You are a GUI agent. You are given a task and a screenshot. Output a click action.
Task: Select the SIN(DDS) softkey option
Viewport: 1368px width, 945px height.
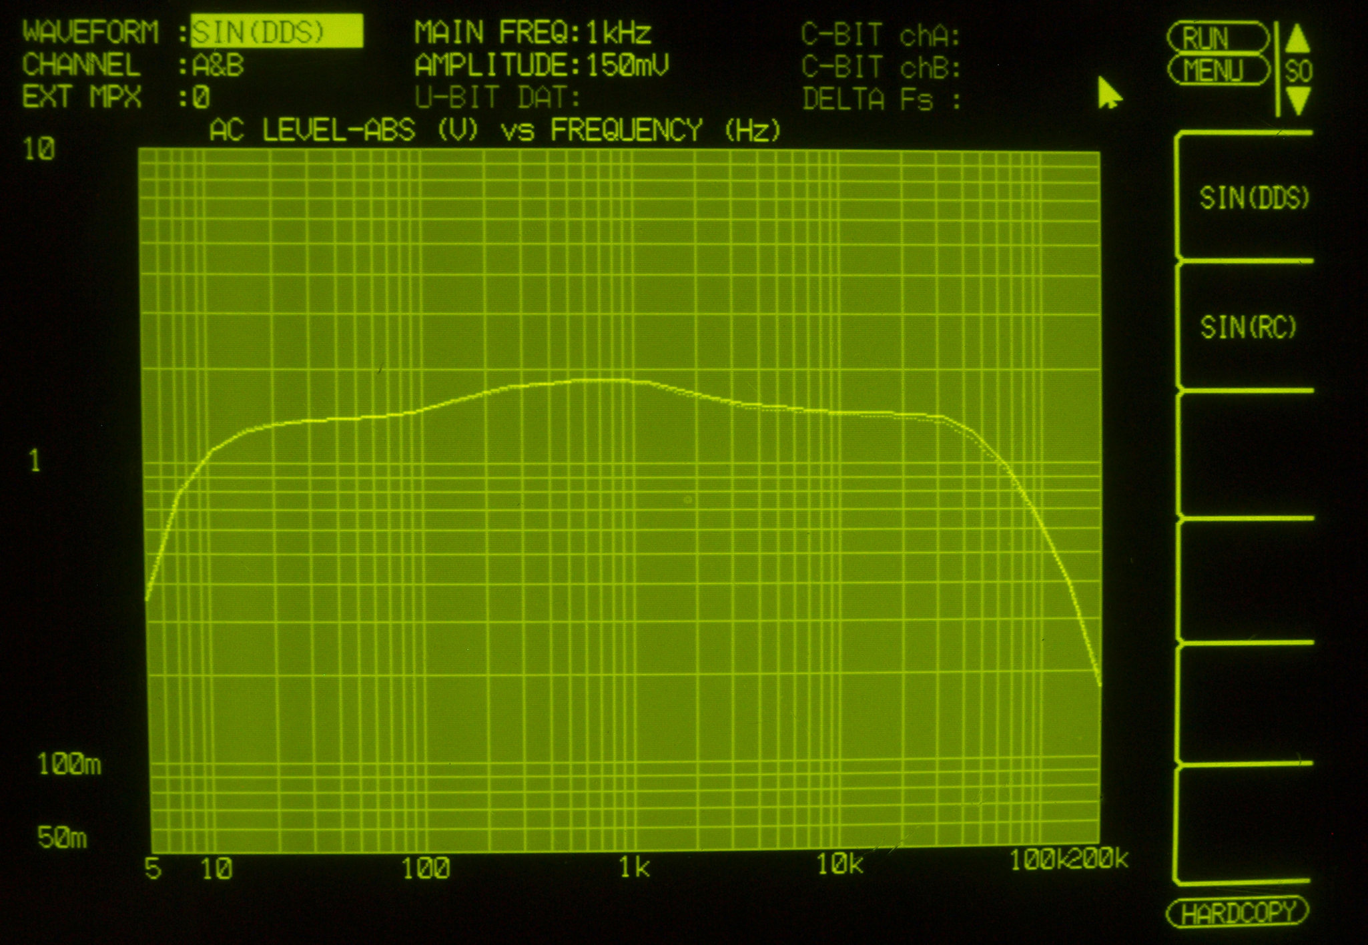(1253, 198)
